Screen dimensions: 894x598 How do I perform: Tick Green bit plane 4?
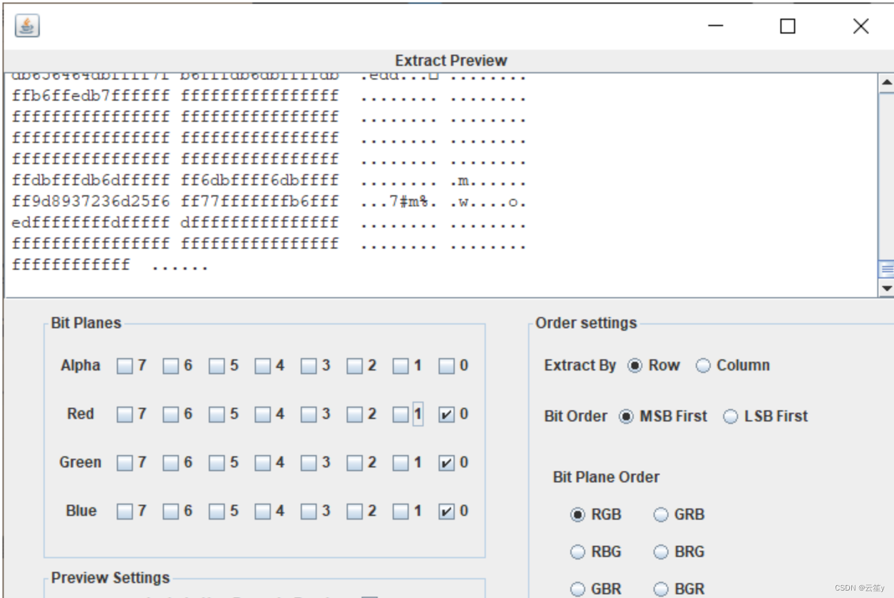pos(263,463)
